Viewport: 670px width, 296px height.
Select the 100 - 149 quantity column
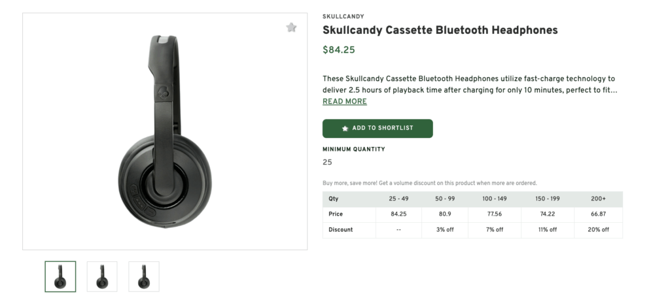click(495, 199)
